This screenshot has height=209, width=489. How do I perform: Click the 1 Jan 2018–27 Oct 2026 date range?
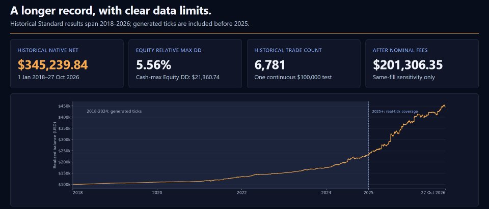(48, 77)
